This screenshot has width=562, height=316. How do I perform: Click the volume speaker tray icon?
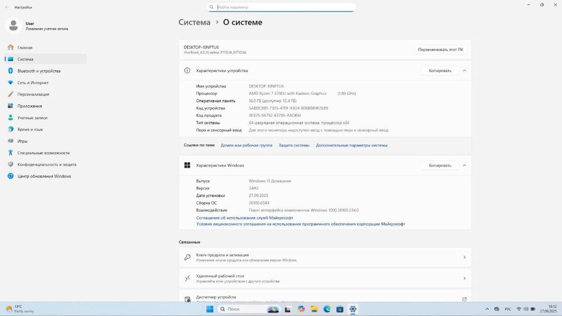coord(525,309)
